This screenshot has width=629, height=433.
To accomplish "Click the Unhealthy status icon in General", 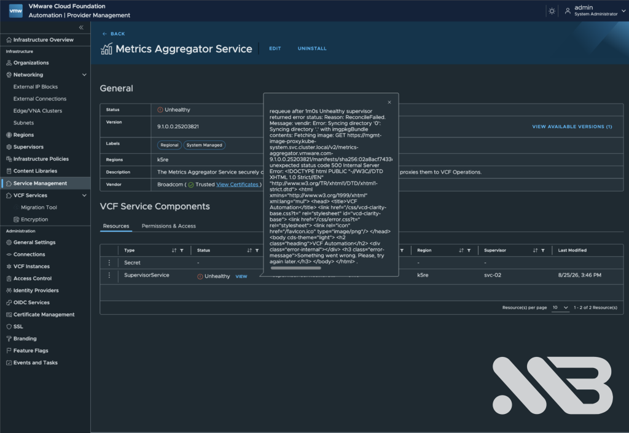I will pyautogui.click(x=160, y=110).
